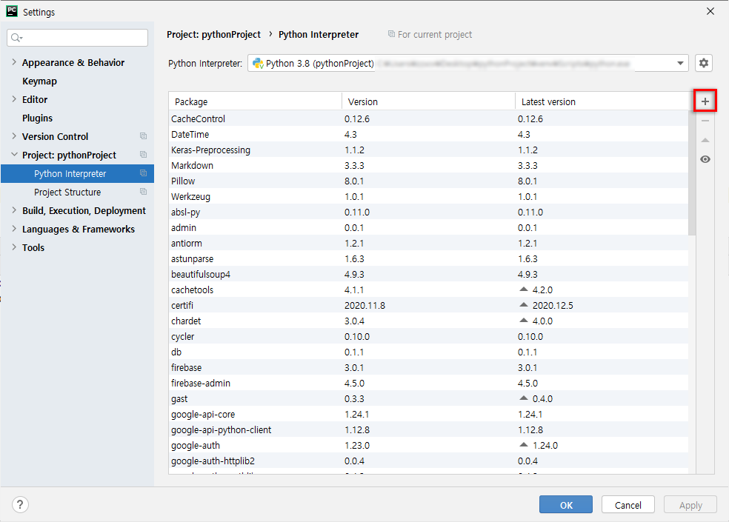Viewport: 729px width, 522px height.
Task: Select the google-auth-httplib2 package row
Action: tap(429, 461)
